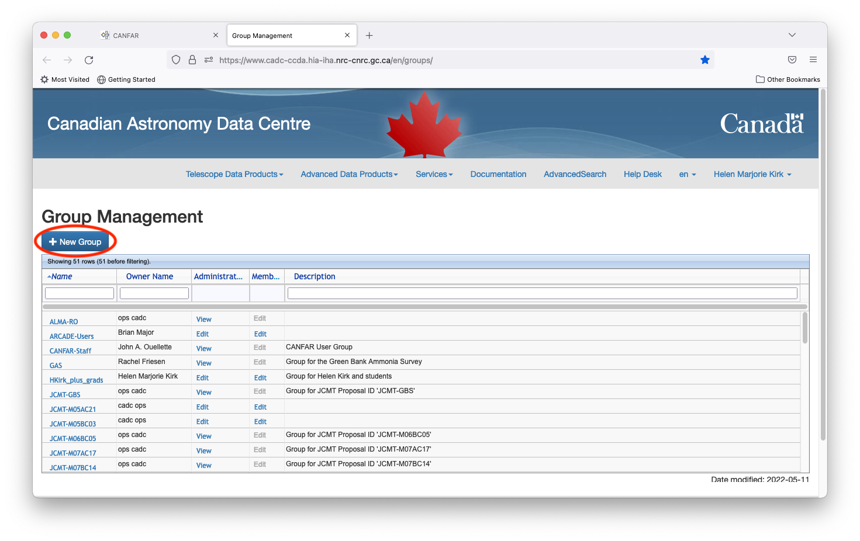
Task: Open the CANFAR-Staff group link
Action: 70,351
